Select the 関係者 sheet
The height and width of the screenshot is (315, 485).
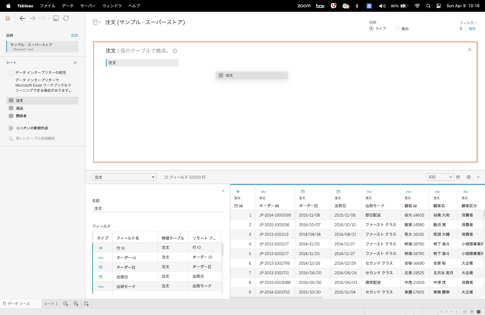(x=42, y=116)
